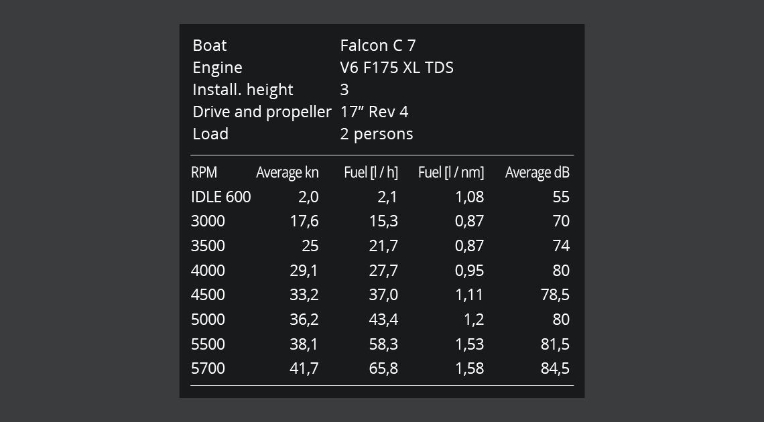Click the Install. height label

(x=243, y=90)
